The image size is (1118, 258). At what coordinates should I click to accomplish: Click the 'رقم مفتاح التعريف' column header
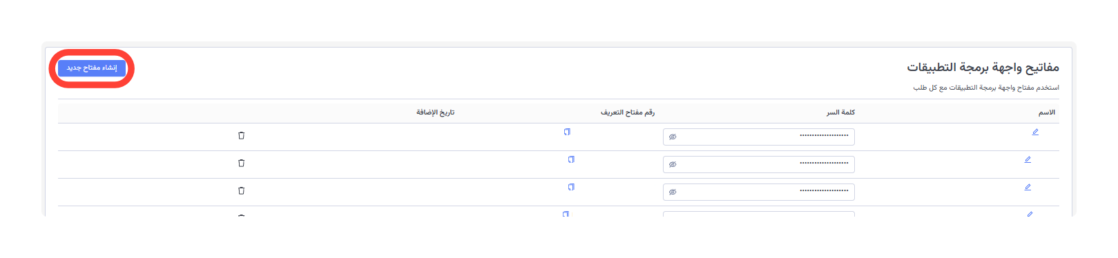point(628,112)
